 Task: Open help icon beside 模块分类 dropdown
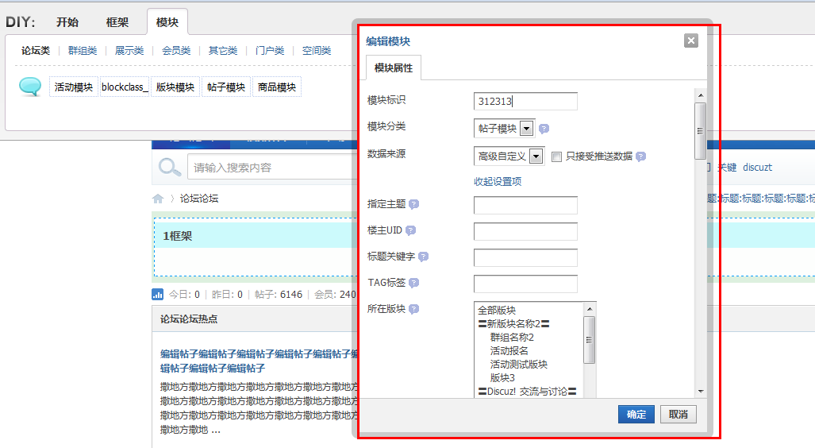[544, 129]
